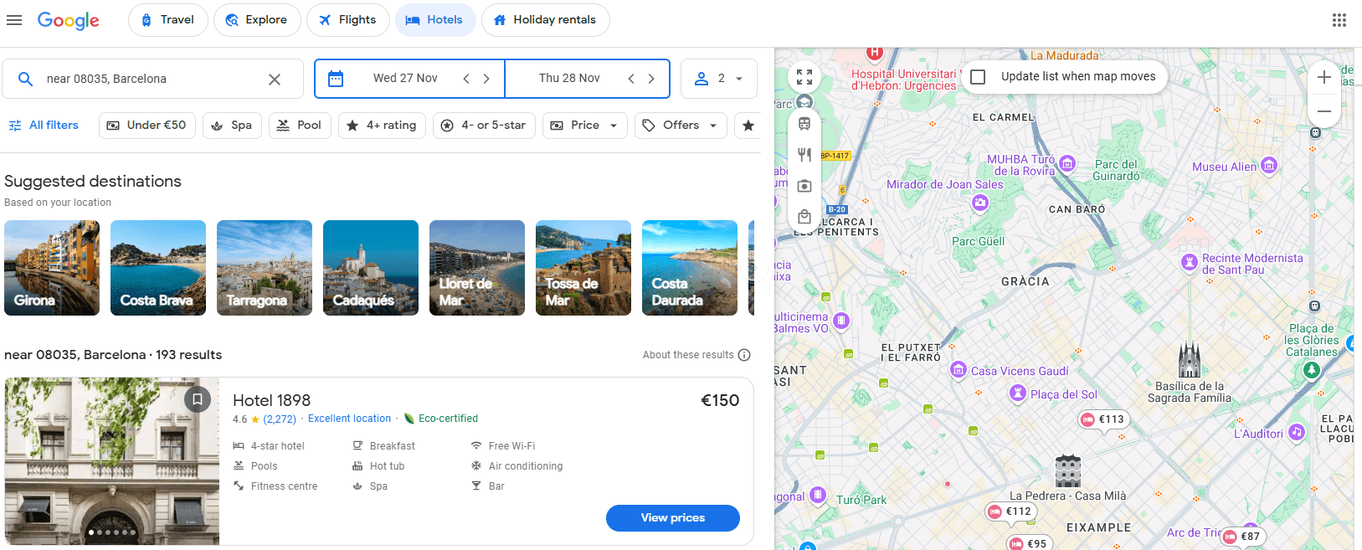Switch to the Holiday rentals tab
This screenshot has width=1362, height=550.
tap(545, 20)
